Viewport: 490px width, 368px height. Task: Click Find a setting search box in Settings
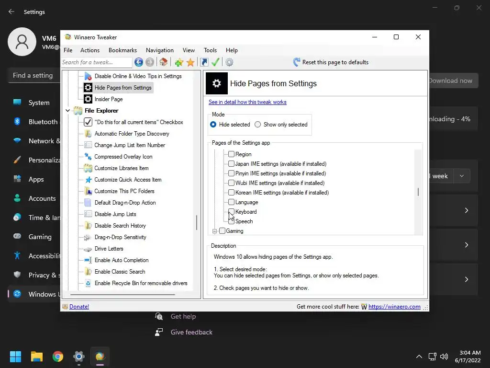click(x=34, y=75)
